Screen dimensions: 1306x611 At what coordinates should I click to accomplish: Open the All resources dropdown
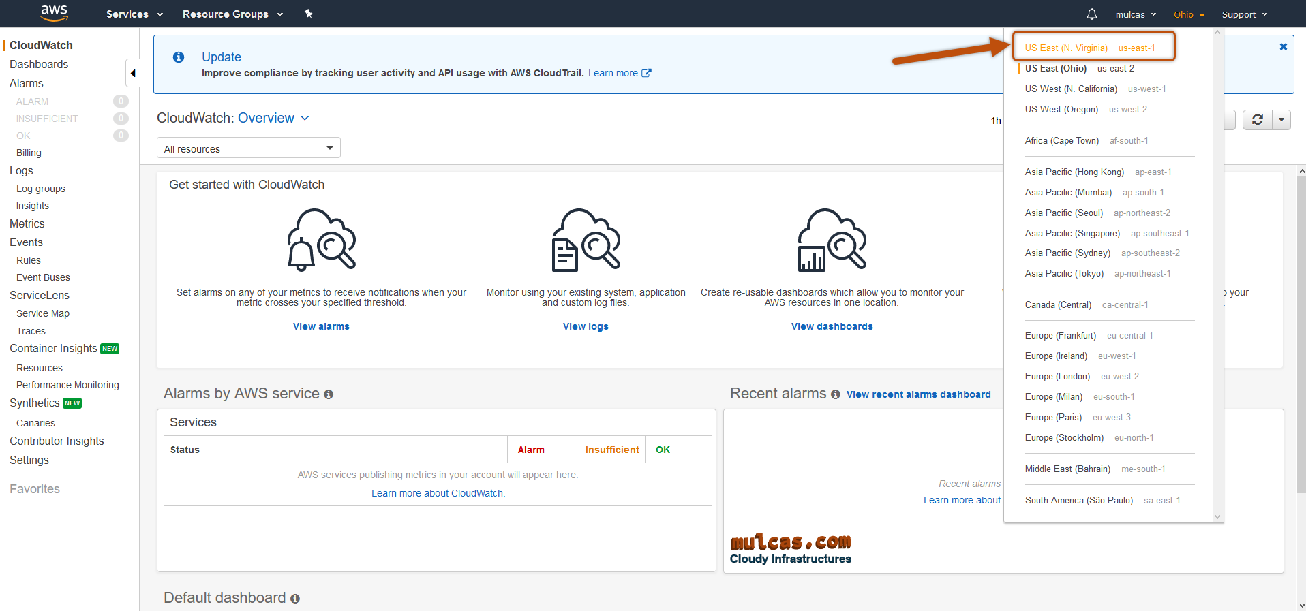[248, 148]
